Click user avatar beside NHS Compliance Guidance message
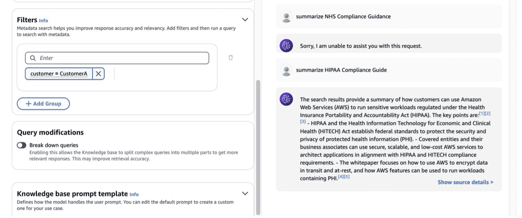The height and width of the screenshot is (218, 522). [286, 17]
